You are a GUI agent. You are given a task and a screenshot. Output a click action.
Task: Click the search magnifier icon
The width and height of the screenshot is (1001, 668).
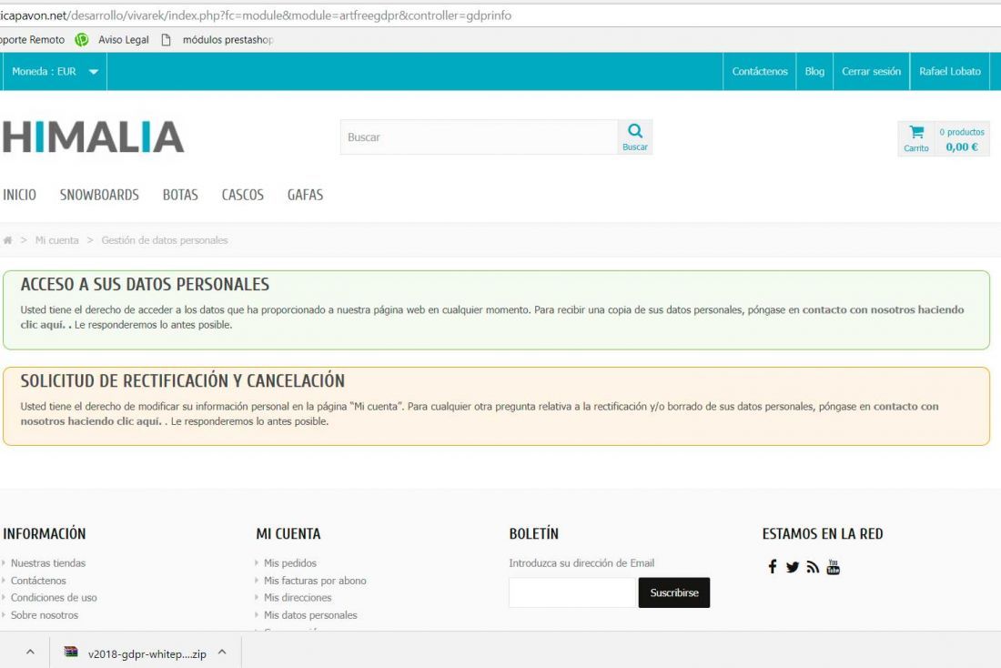tap(634, 131)
